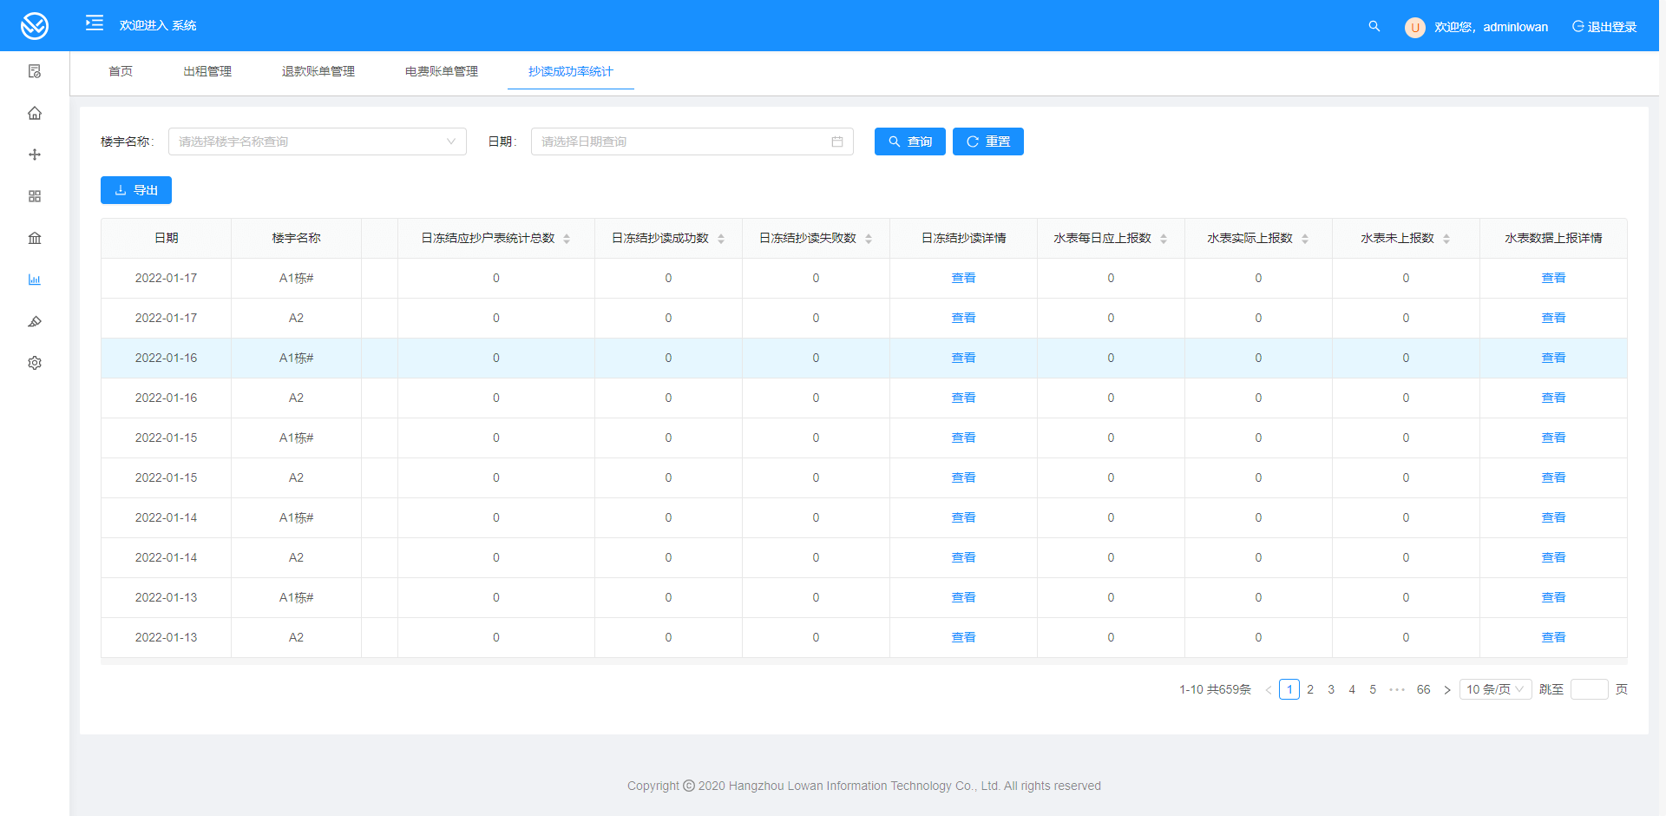
Task: Sort by 日冻结抄读成功数 column
Action: tap(721, 239)
